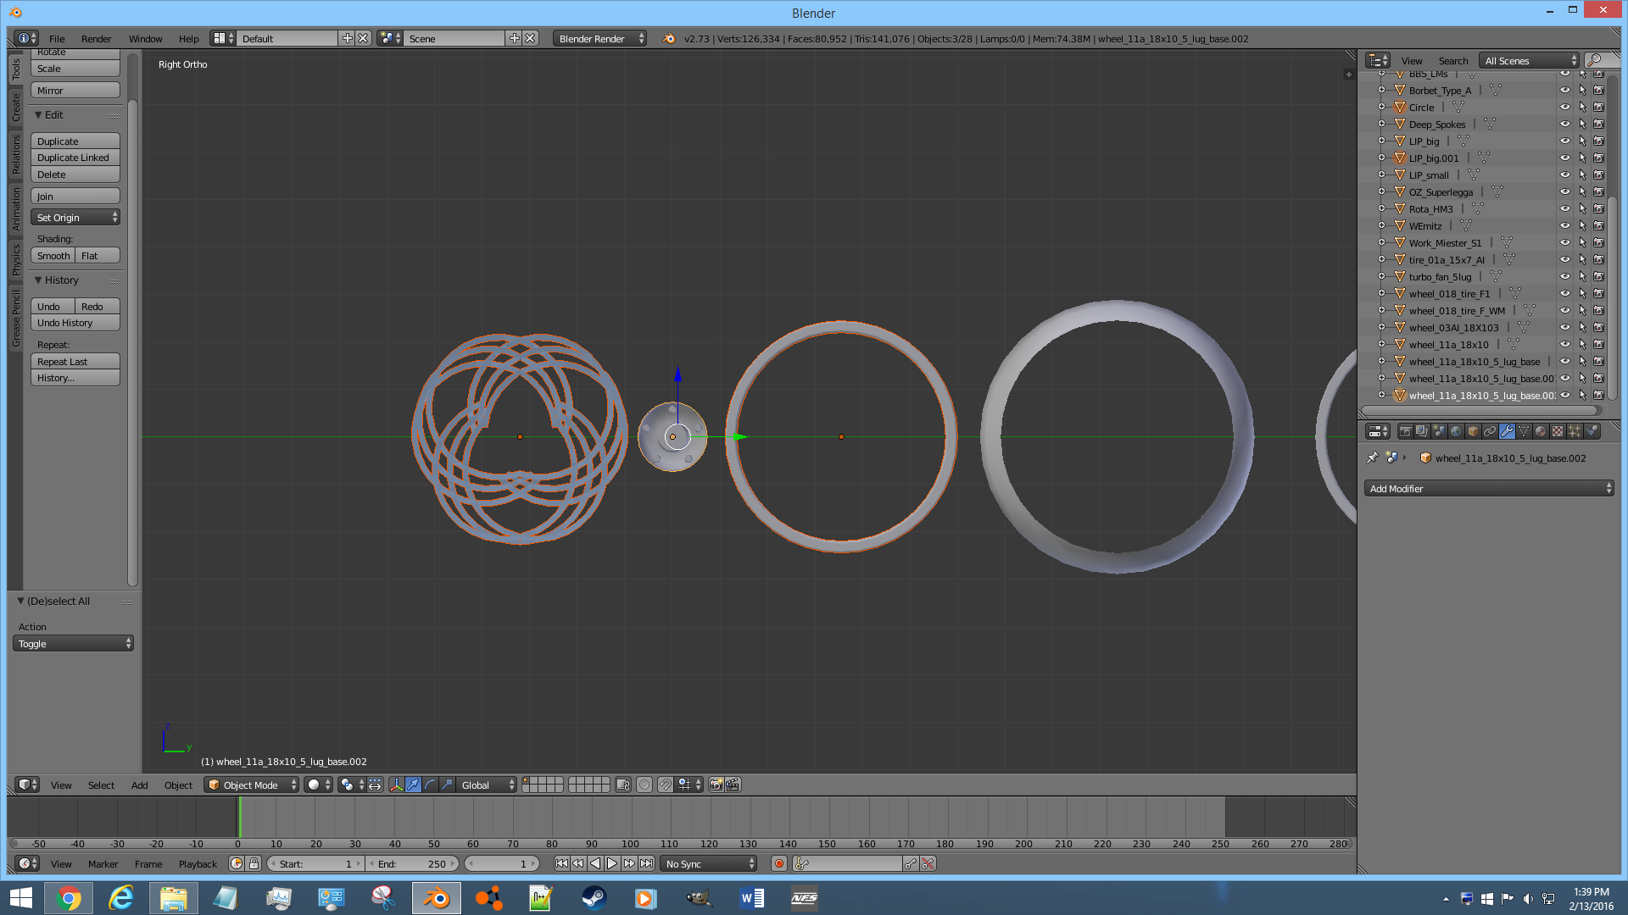Toggle the 3D manipulator widget on/off
The height and width of the screenshot is (915, 1628).
396,785
